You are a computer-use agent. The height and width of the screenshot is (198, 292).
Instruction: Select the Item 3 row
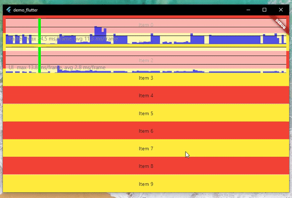point(146,78)
